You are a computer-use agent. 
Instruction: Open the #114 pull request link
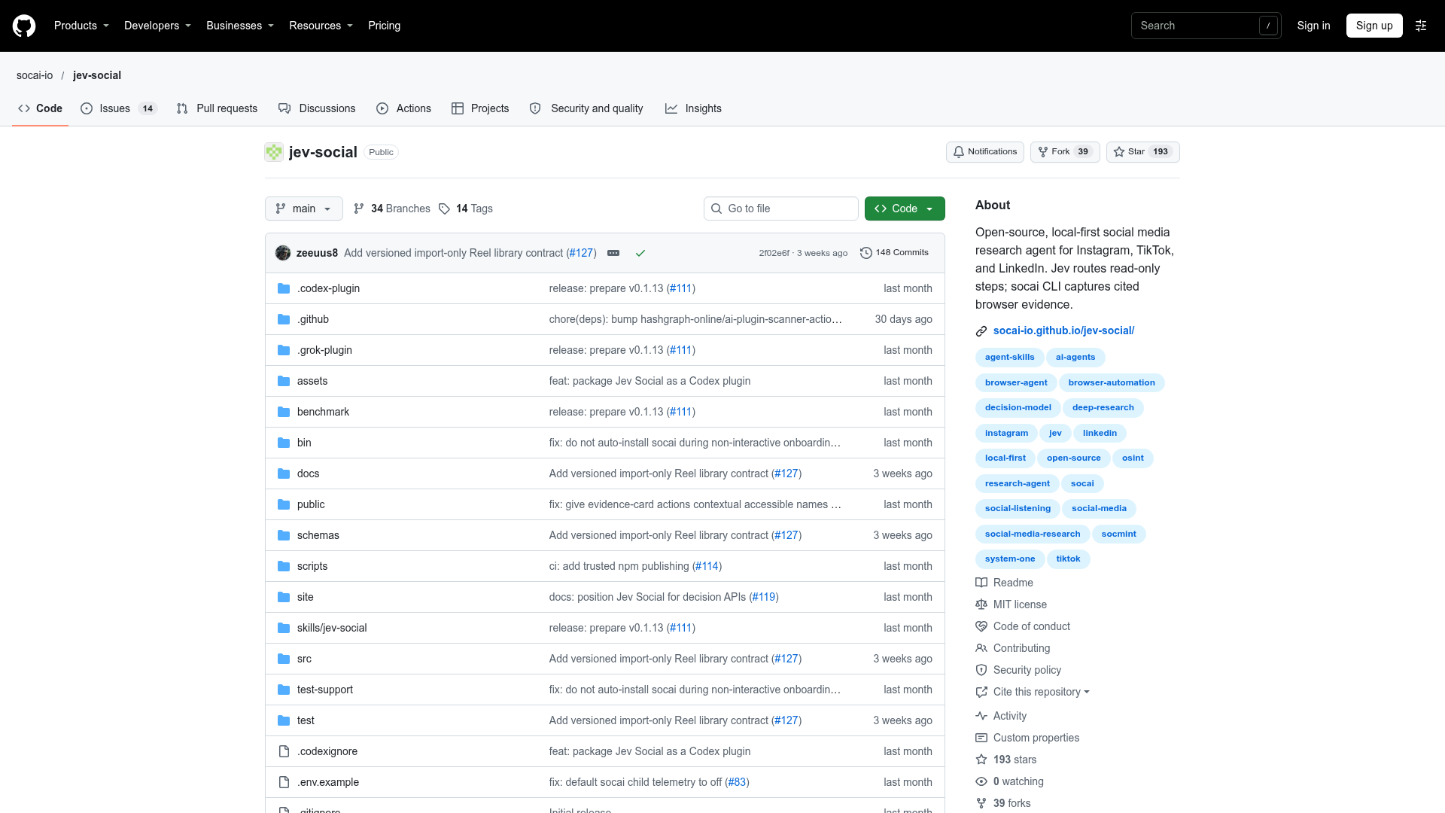[707, 566]
